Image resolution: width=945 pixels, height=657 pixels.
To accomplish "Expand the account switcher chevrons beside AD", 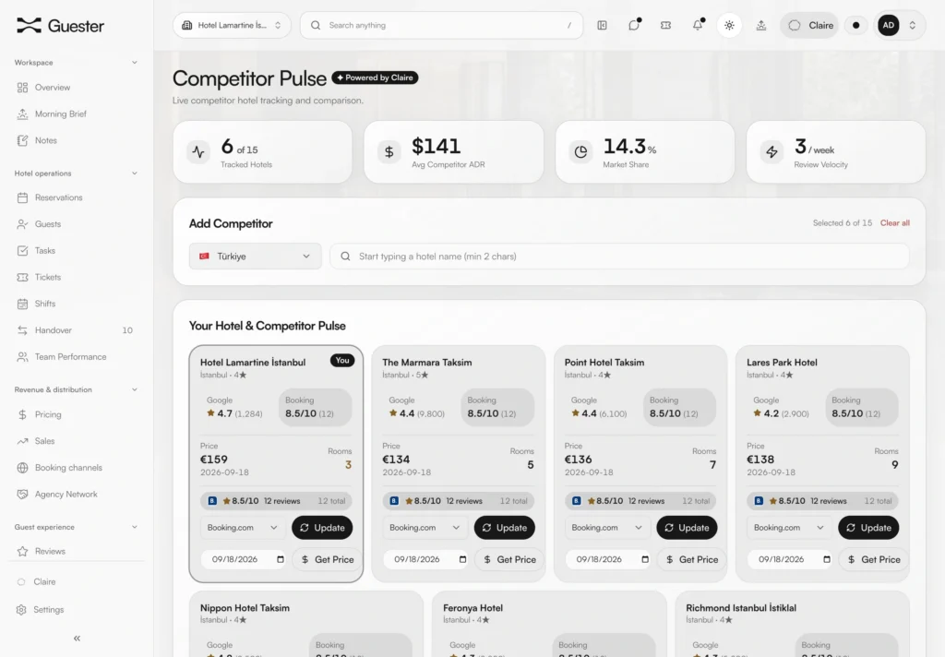I will pos(913,25).
